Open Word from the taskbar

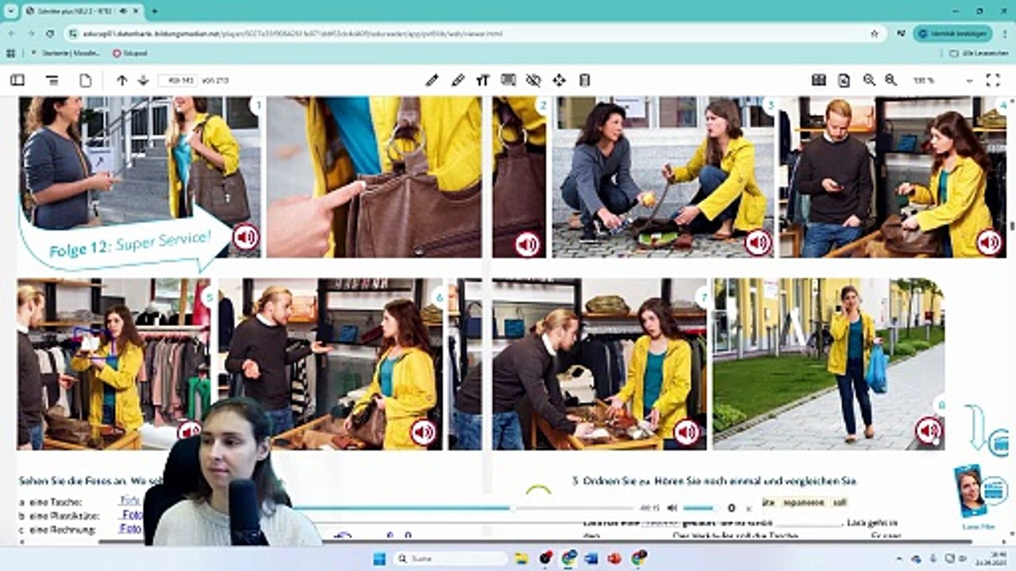[x=591, y=558]
